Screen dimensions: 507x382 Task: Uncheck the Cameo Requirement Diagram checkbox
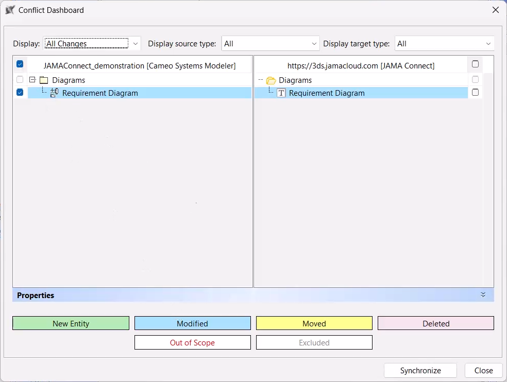pyautogui.click(x=20, y=93)
